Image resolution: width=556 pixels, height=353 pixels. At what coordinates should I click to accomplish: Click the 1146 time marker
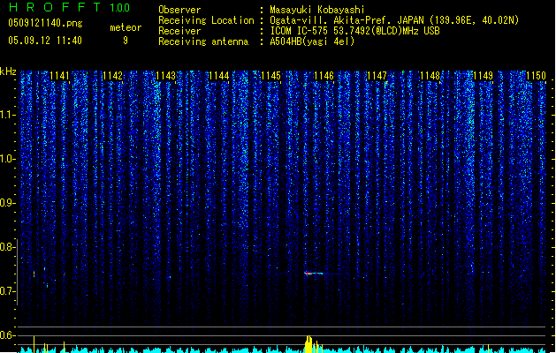click(324, 76)
